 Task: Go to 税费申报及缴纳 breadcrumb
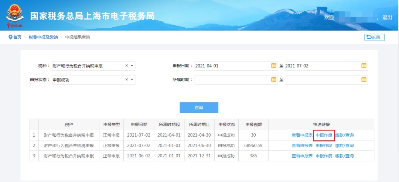pyautogui.click(x=43, y=37)
